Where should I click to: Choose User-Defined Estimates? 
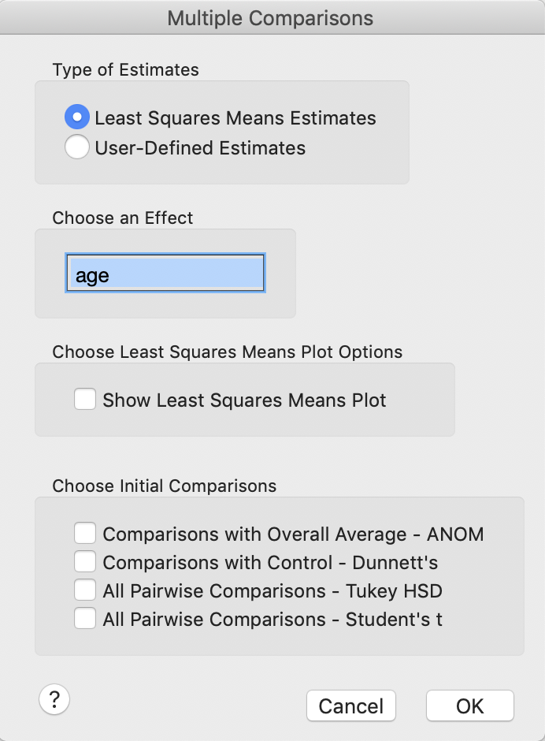tap(76, 147)
